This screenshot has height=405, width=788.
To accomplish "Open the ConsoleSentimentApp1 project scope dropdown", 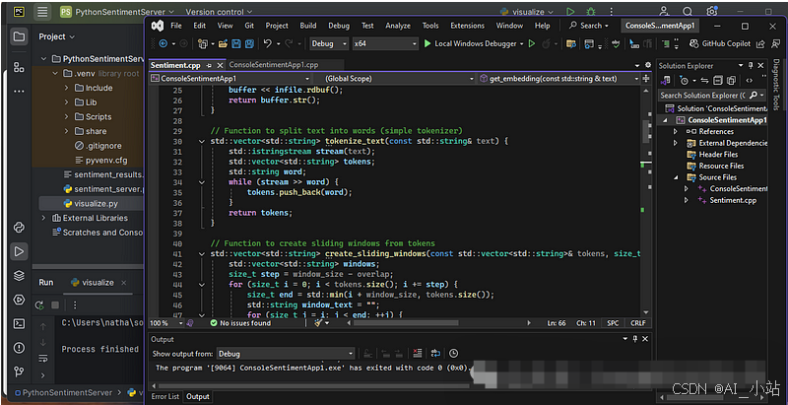I will (230, 79).
